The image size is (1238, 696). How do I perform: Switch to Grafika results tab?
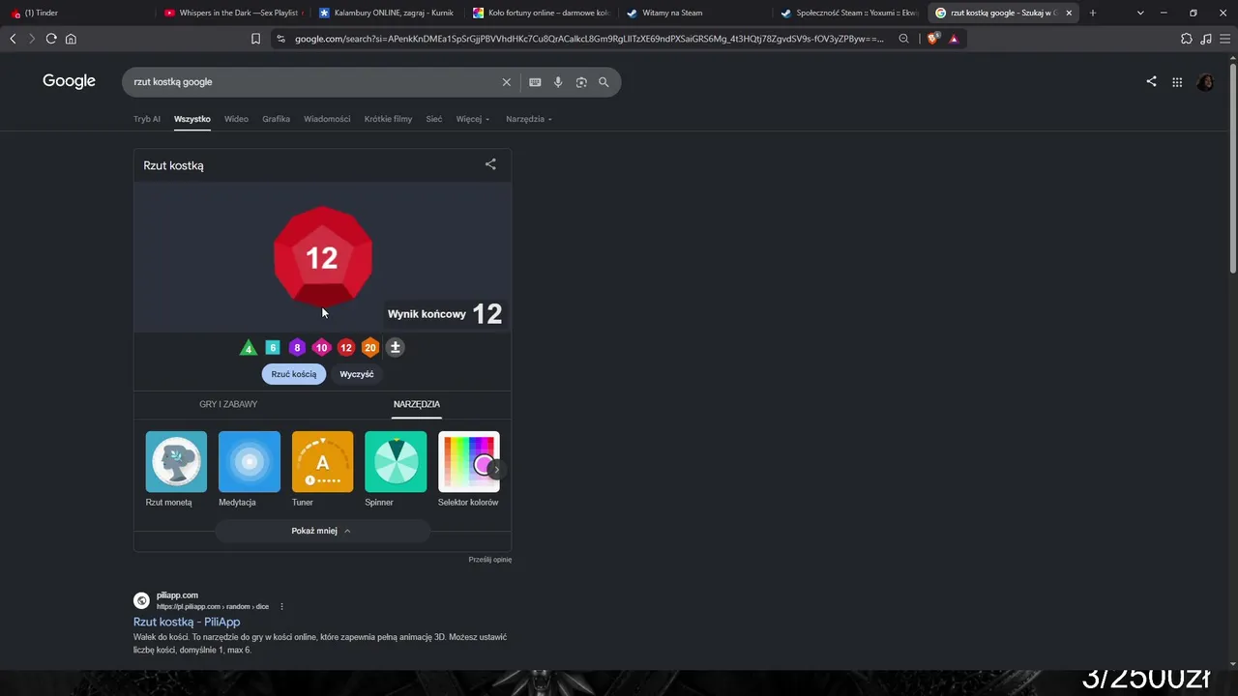point(276,119)
